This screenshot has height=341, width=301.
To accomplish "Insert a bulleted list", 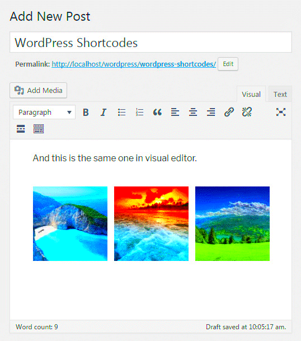I will 121,112.
